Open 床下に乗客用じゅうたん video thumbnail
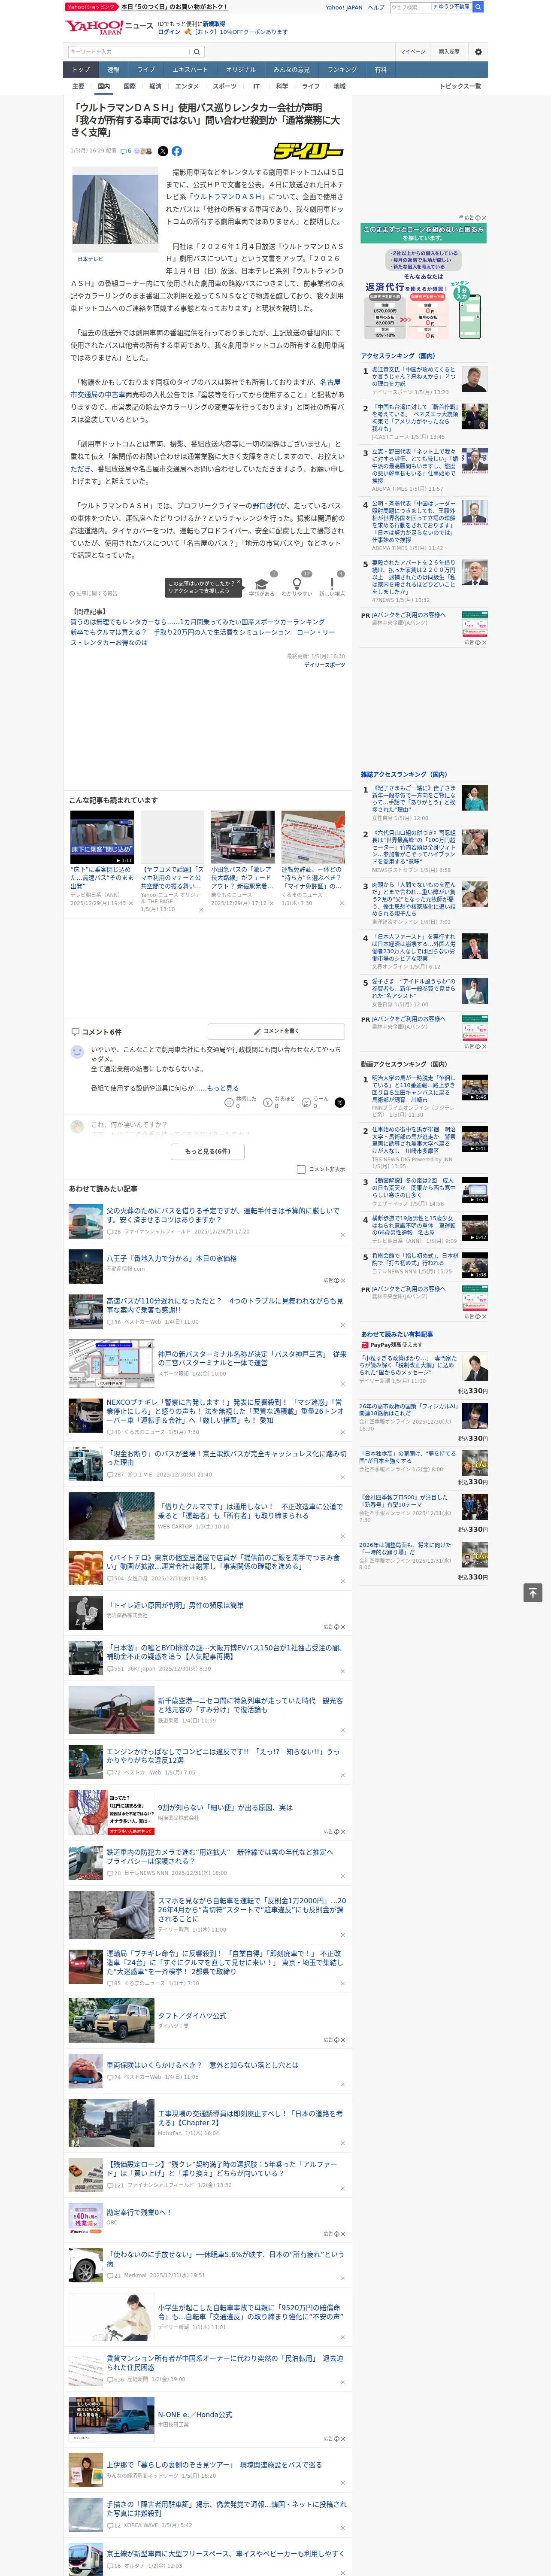The height and width of the screenshot is (2576, 551). click(x=102, y=837)
